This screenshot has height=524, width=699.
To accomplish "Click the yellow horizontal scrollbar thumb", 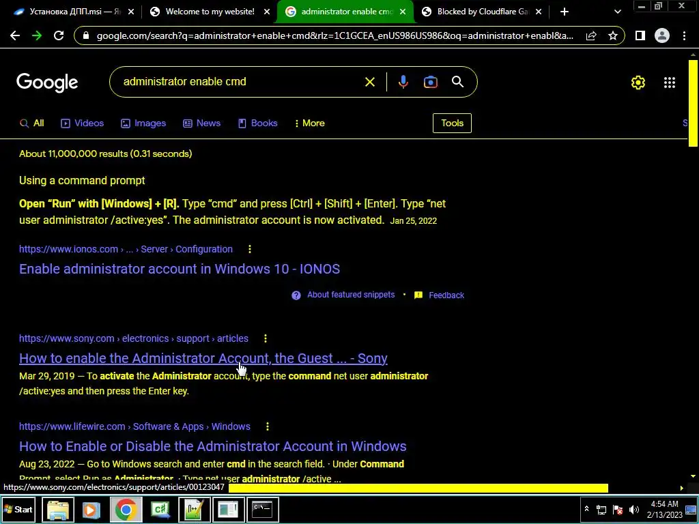I will [x=418, y=489].
